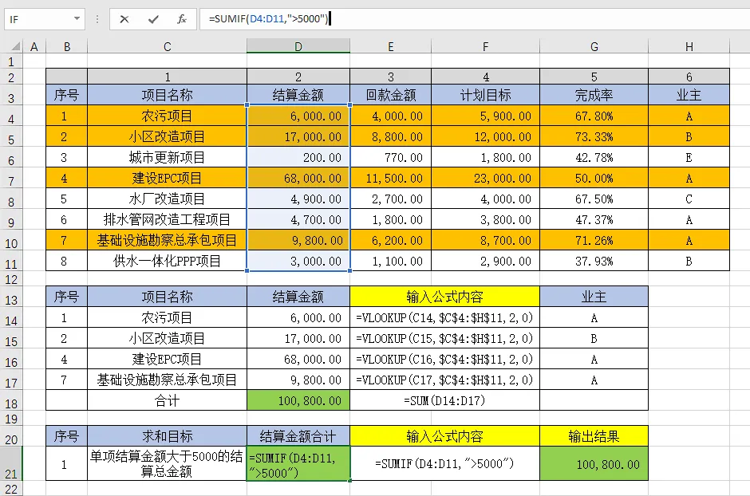
Task: Click in the formula bar SUMIF text
Action: point(269,19)
